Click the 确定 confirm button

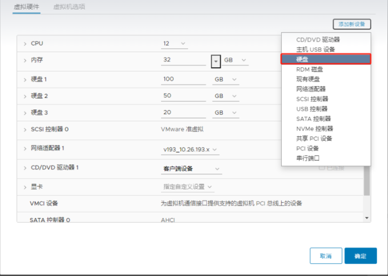click(x=360, y=256)
